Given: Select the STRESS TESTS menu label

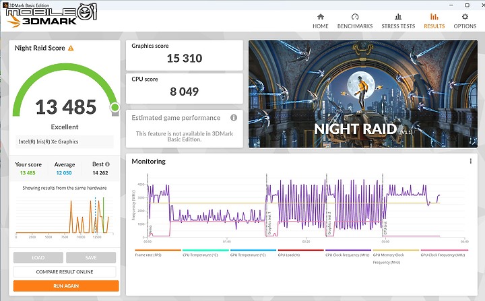Looking at the screenshot, I should tap(398, 26).
